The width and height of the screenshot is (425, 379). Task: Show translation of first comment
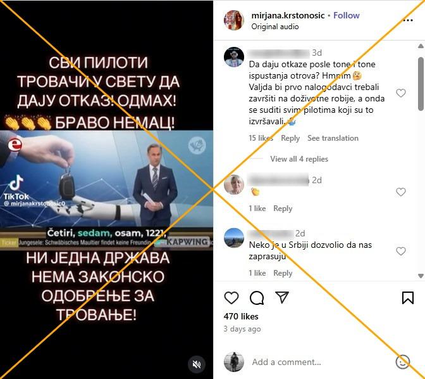[x=333, y=138]
